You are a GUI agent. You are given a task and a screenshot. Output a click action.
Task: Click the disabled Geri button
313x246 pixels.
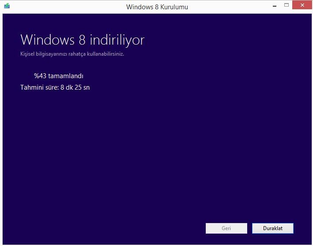tap(226, 228)
